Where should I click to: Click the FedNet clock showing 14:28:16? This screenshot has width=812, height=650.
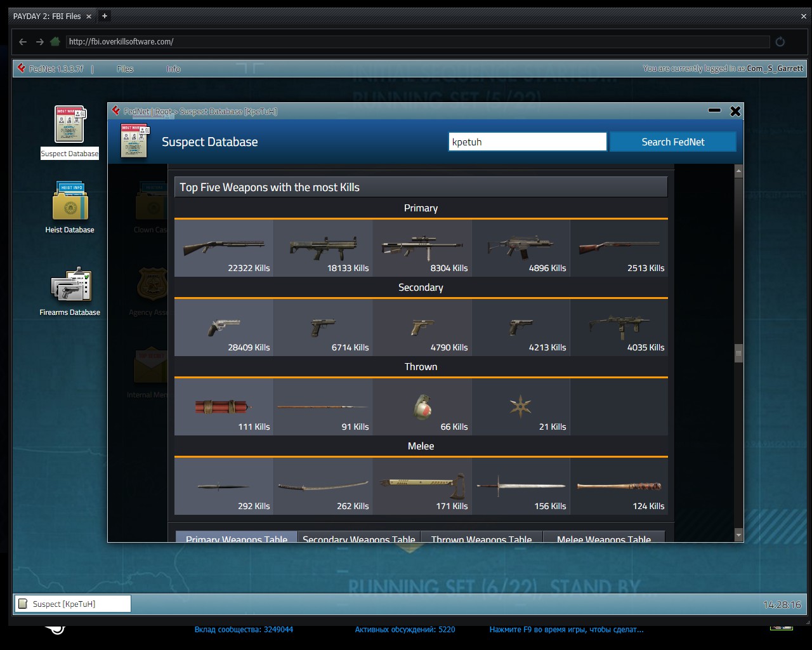click(x=782, y=605)
